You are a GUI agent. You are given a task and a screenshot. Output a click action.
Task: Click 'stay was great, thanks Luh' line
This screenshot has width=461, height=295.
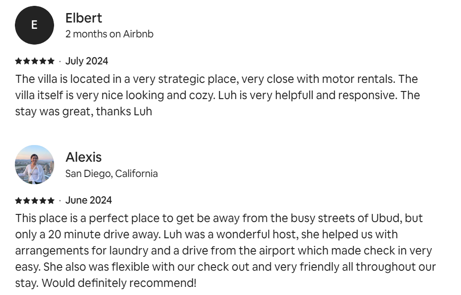click(83, 112)
